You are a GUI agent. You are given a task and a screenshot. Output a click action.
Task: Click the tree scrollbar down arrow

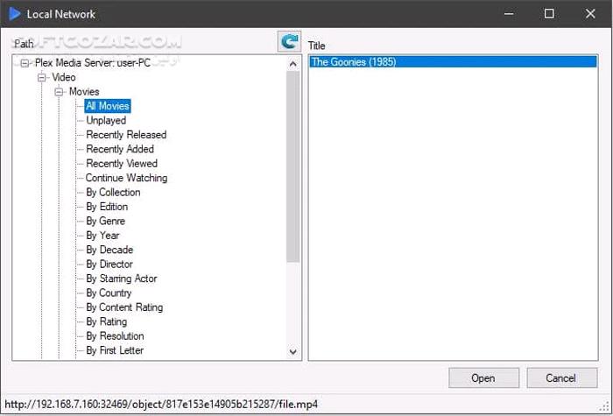pos(293,351)
